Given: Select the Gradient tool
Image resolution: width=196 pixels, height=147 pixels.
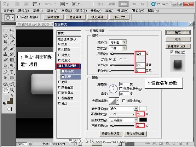Looking at the screenshot, I should click(x=12, y=60).
